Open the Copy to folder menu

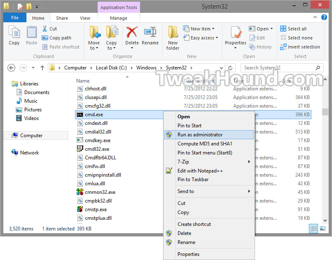coord(112,38)
